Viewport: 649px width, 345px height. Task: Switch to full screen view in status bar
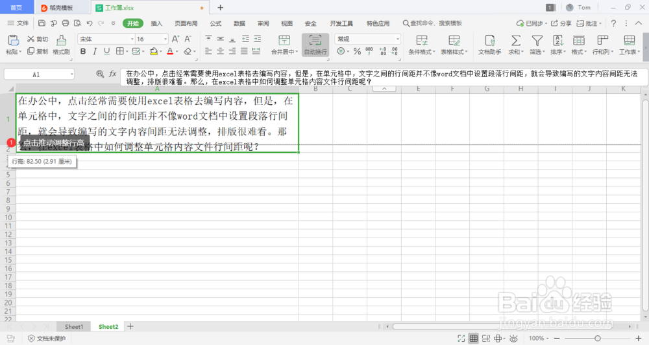461,339
